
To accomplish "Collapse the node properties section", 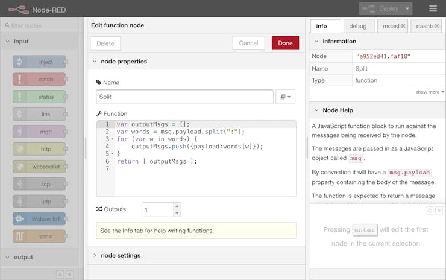I will [95, 62].
